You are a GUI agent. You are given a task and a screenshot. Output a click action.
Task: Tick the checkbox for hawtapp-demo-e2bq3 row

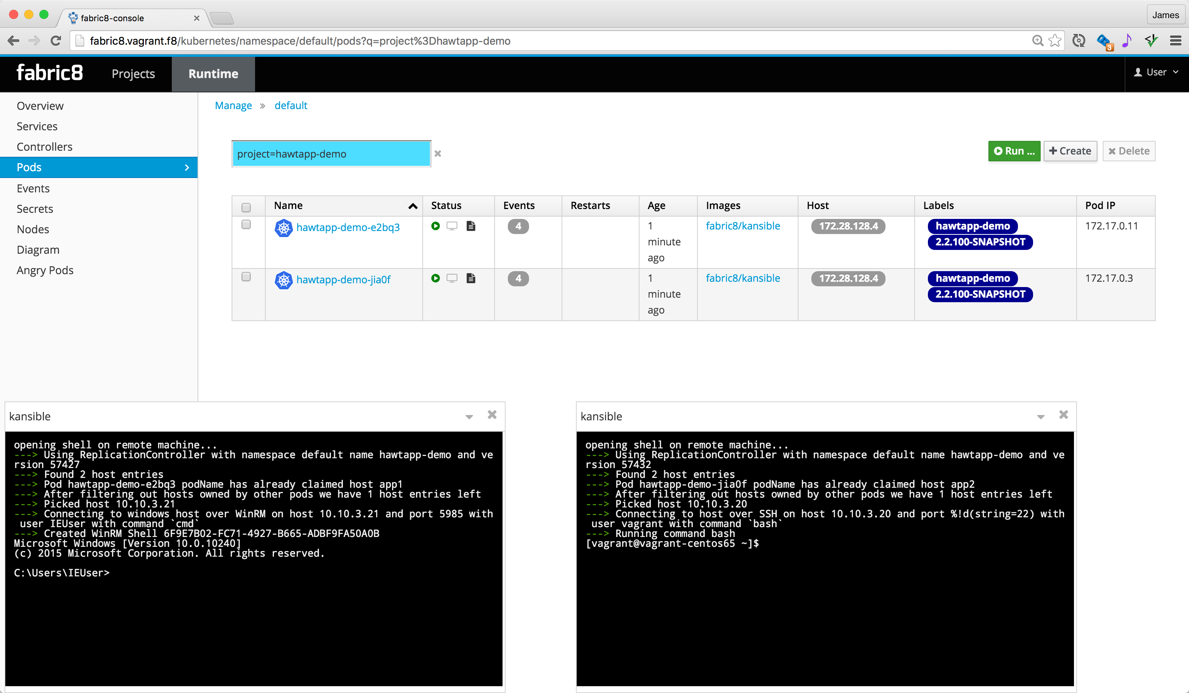click(246, 225)
